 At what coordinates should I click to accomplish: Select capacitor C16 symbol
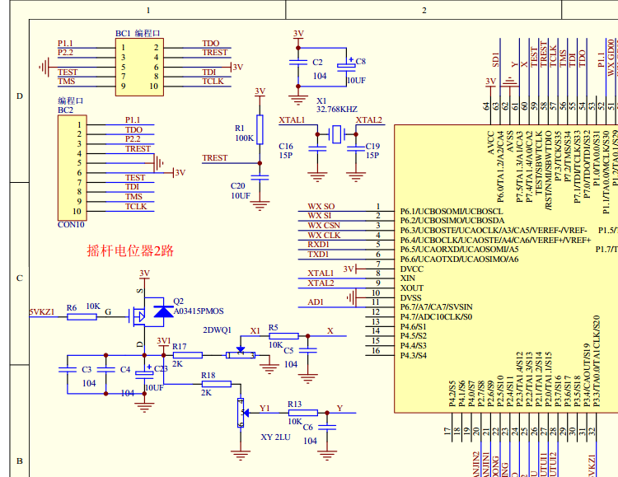pyautogui.click(x=318, y=148)
